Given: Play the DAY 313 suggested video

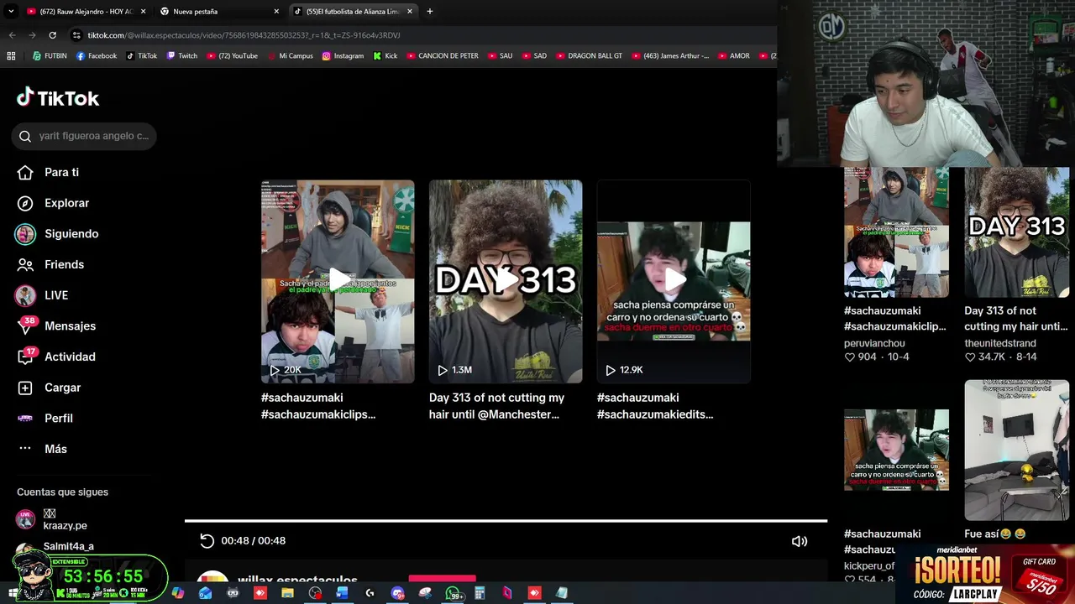Looking at the screenshot, I should 506,281.
